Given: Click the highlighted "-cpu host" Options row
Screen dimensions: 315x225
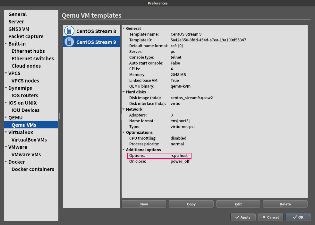Looking at the screenshot, I should (159, 155).
